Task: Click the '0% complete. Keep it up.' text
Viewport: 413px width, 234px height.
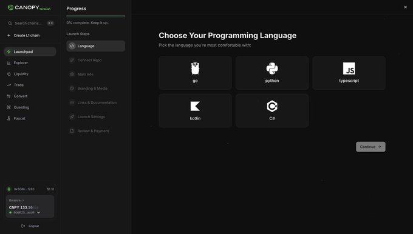Action: [x=87, y=23]
